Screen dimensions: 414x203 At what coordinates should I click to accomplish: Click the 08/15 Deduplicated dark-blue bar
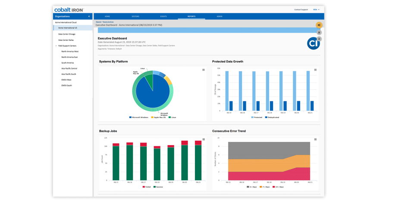pos(231,106)
